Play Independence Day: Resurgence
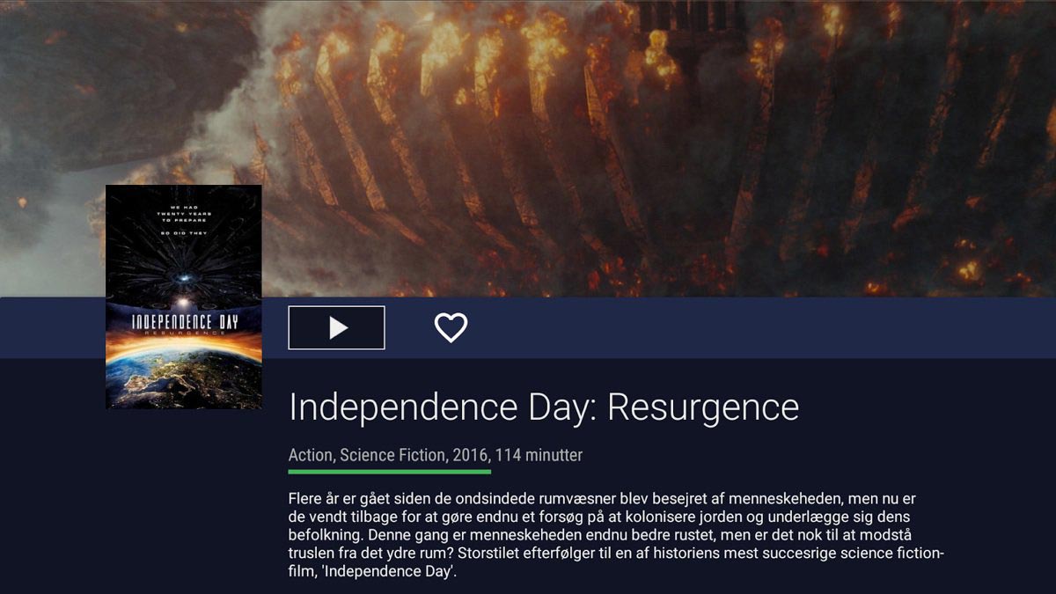The image size is (1056, 594). pos(336,327)
